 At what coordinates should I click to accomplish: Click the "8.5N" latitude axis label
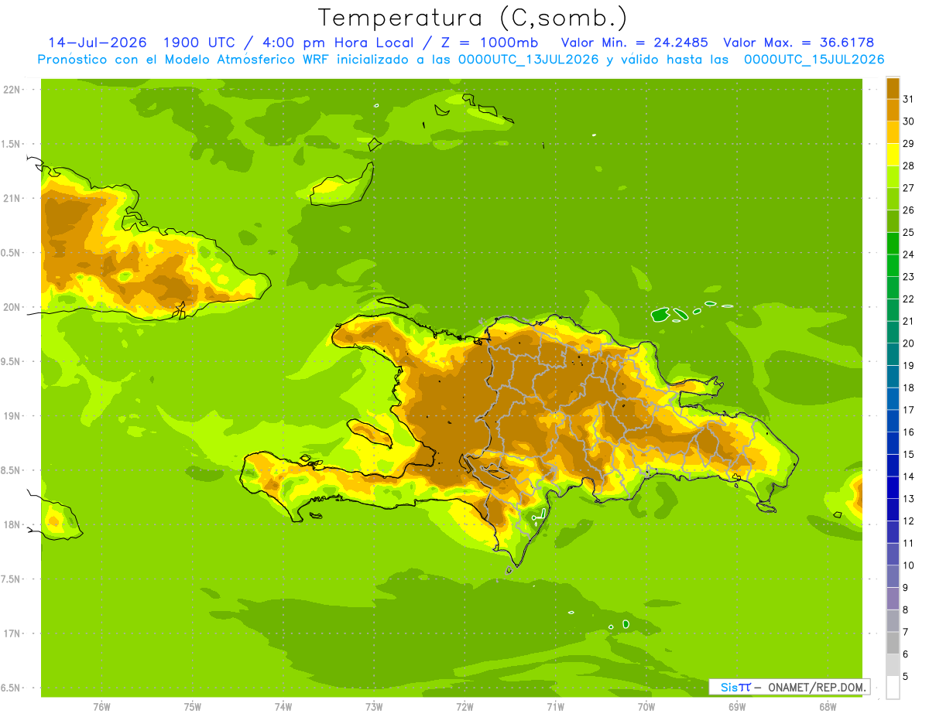pyautogui.click(x=12, y=470)
